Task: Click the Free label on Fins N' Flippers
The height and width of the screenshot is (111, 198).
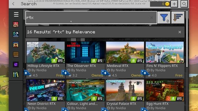Action: pos(179,75)
